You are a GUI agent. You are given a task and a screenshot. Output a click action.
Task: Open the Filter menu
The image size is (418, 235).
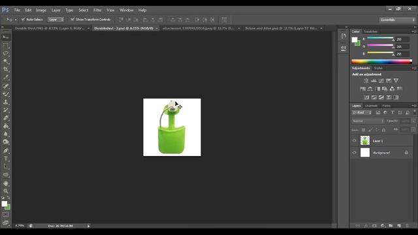coord(97,10)
